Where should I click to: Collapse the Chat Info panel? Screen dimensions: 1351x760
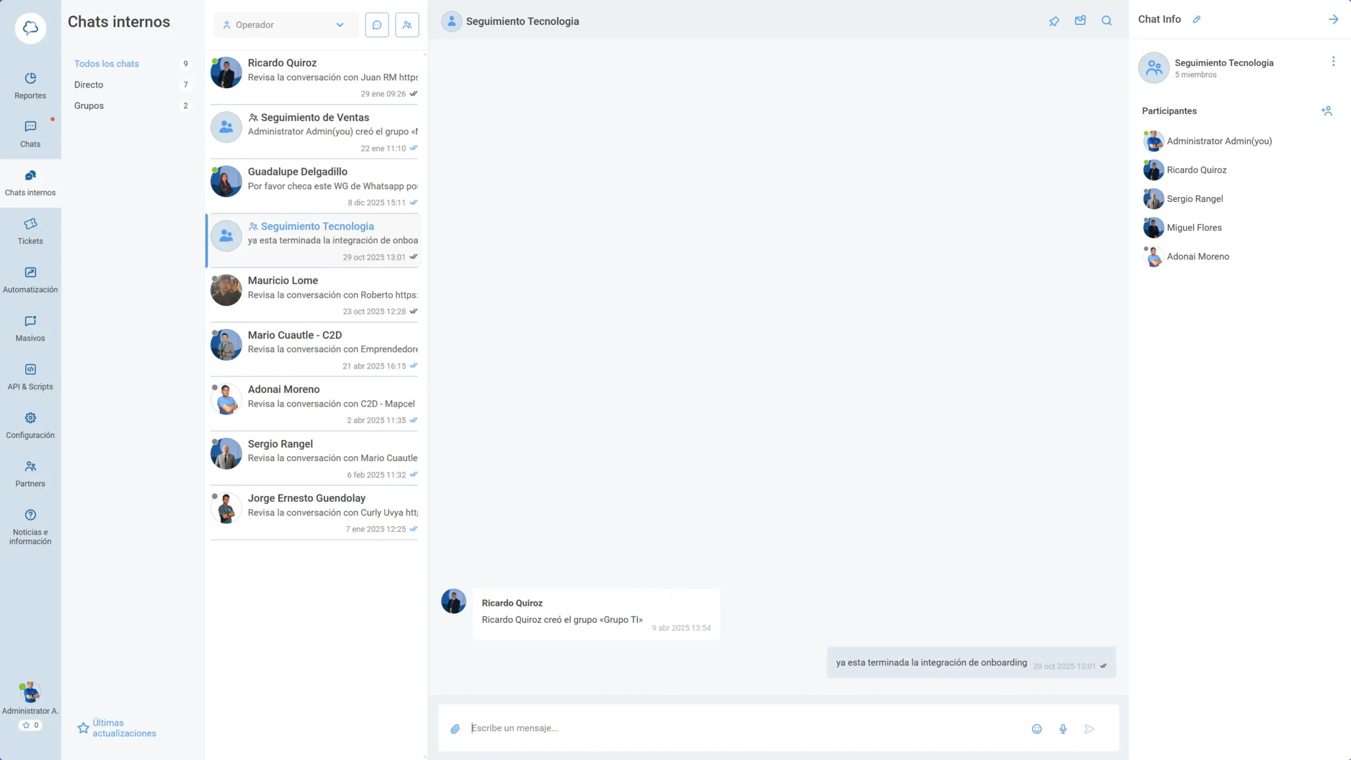(x=1334, y=20)
